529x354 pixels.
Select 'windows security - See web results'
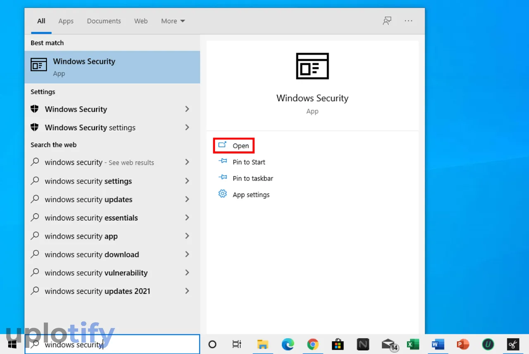[x=112, y=162]
